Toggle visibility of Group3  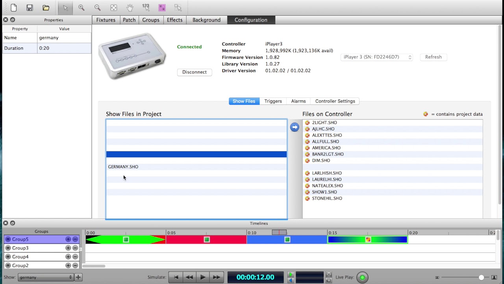8,248
